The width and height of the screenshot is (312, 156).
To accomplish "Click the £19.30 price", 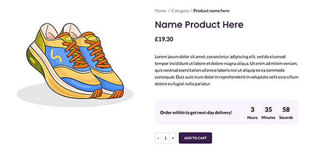I will pyautogui.click(x=164, y=39).
